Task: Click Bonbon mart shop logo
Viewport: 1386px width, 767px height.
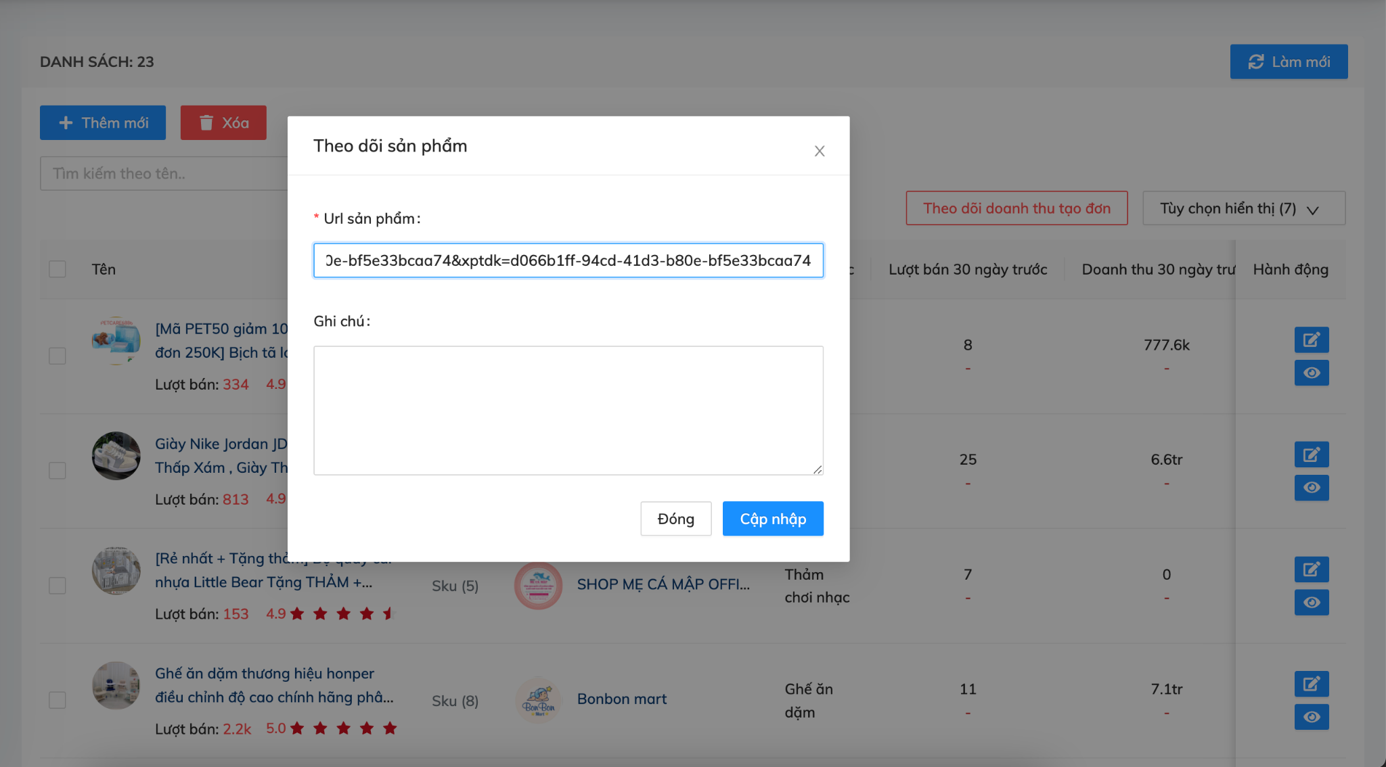Action: (538, 700)
